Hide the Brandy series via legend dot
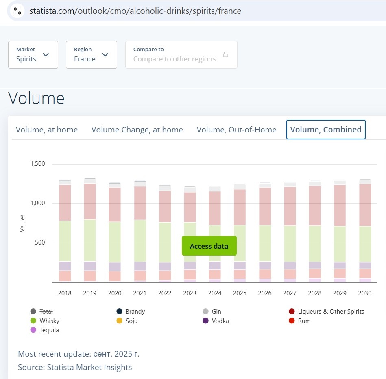The image size is (386, 379). click(x=120, y=312)
